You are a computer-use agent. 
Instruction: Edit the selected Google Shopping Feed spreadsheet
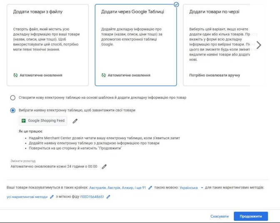[x=75, y=121]
